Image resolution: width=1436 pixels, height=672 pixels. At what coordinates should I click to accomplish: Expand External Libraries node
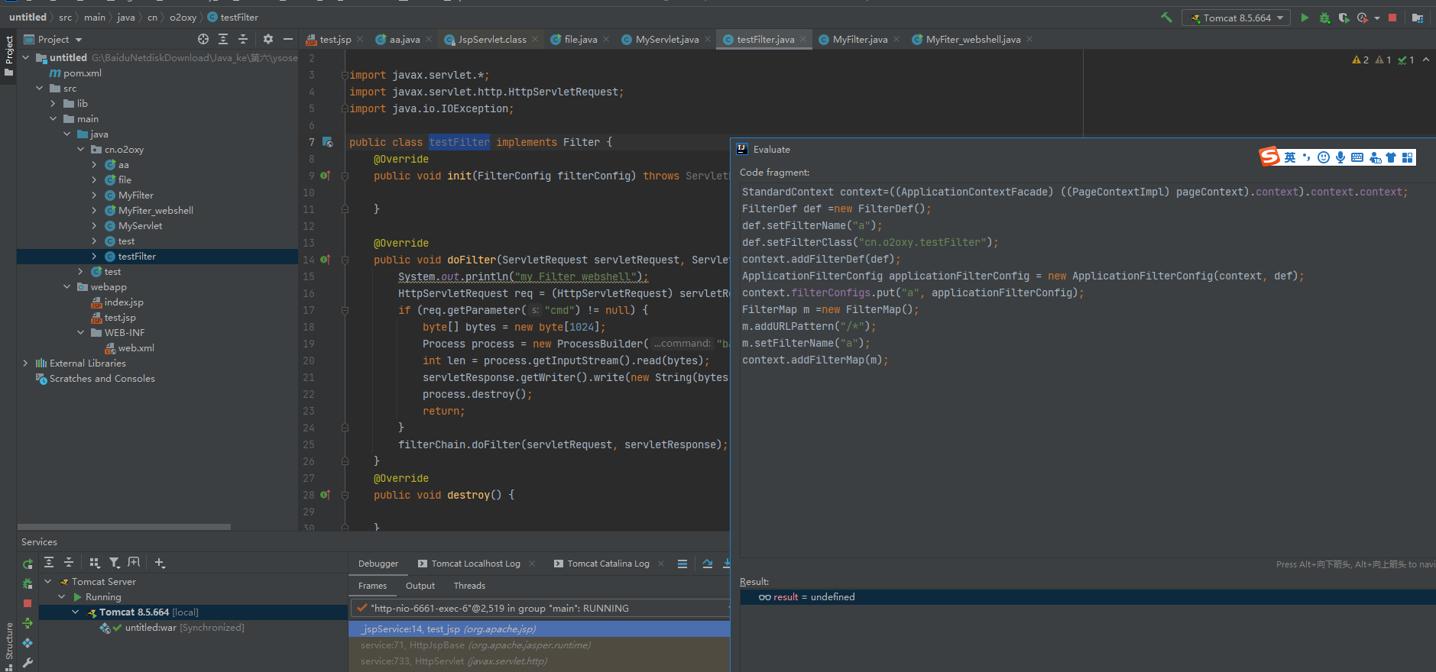tap(25, 363)
